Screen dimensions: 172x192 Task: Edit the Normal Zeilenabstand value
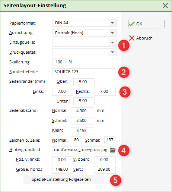coord(82,111)
